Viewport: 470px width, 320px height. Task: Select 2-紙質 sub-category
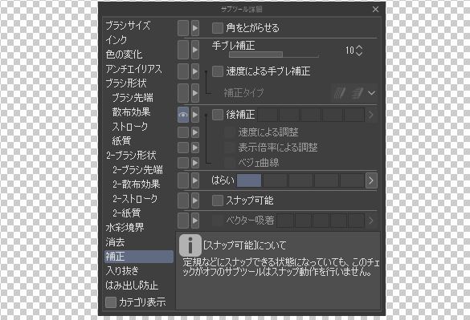click(126, 213)
